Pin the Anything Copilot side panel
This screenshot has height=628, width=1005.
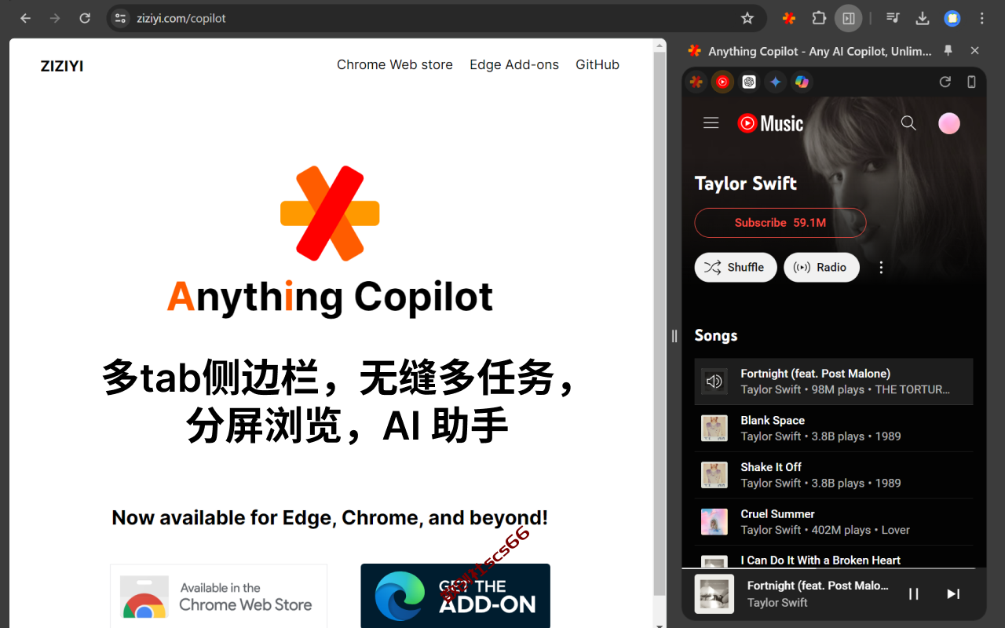click(948, 50)
